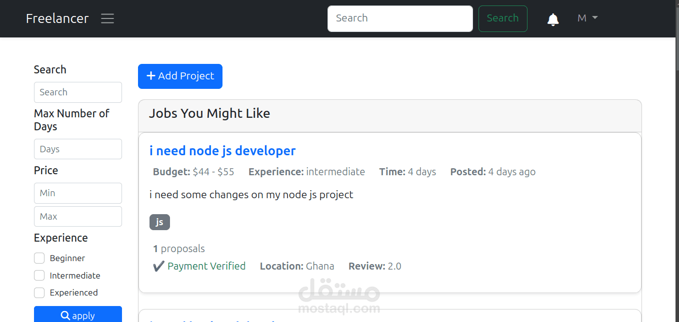Click the green Search button
This screenshot has width=679, height=322.
[502, 18]
